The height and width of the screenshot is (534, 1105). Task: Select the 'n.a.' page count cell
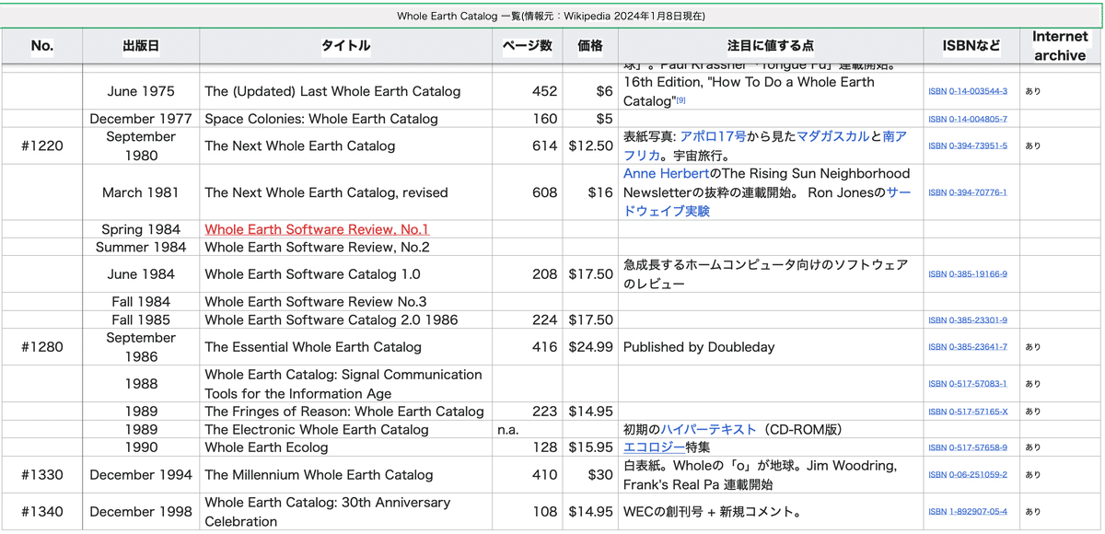click(528, 429)
